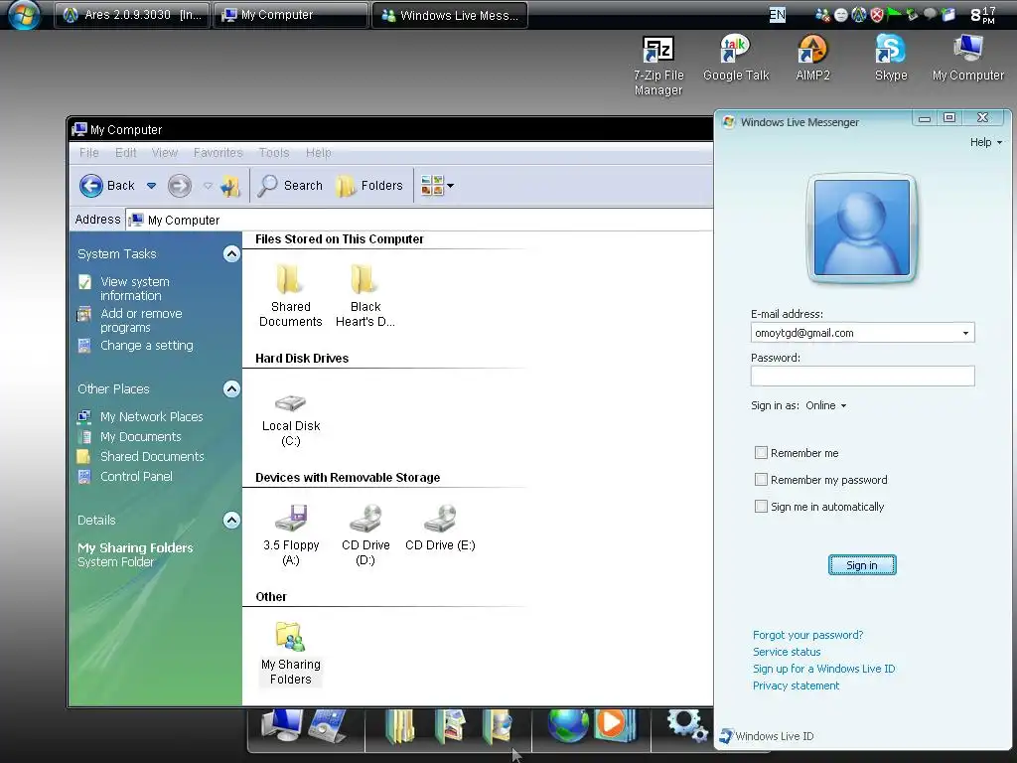Open Control Panel from Other Places
The width and height of the screenshot is (1017, 763).
click(x=125, y=476)
